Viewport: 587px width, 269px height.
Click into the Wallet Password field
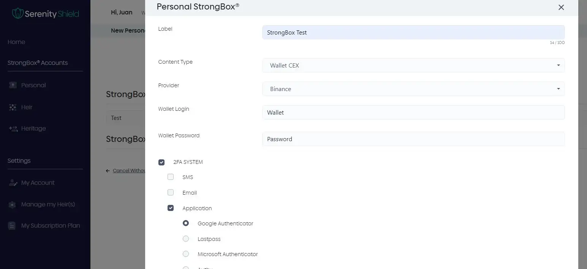point(413,139)
